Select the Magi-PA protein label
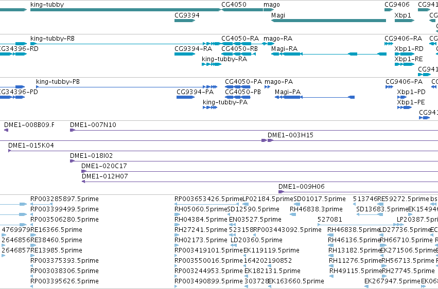 (288, 92)
